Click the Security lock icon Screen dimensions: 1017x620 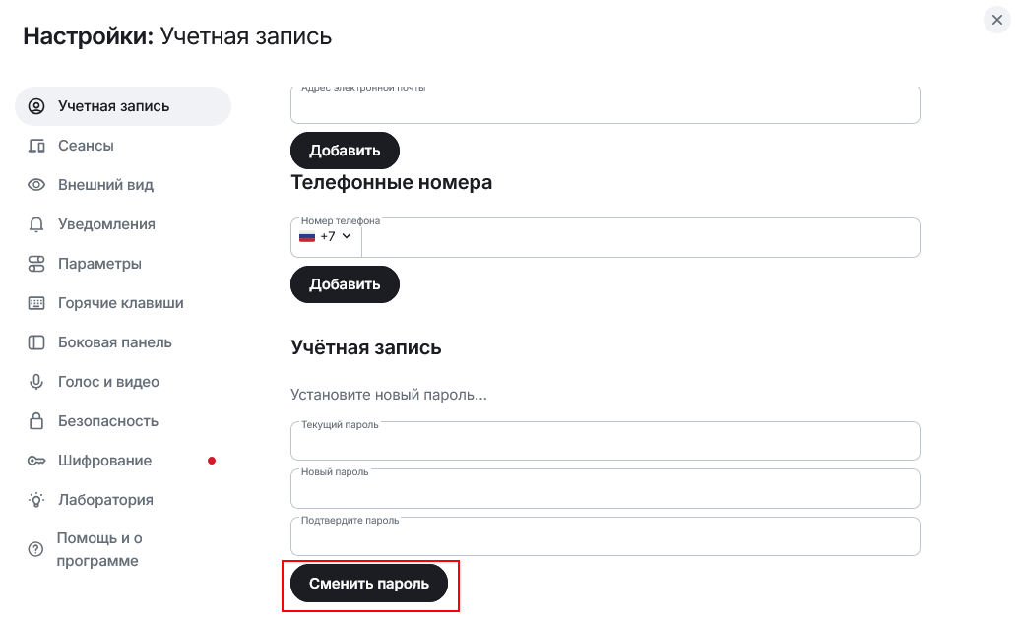pyautogui.click(x=36, y=421)
